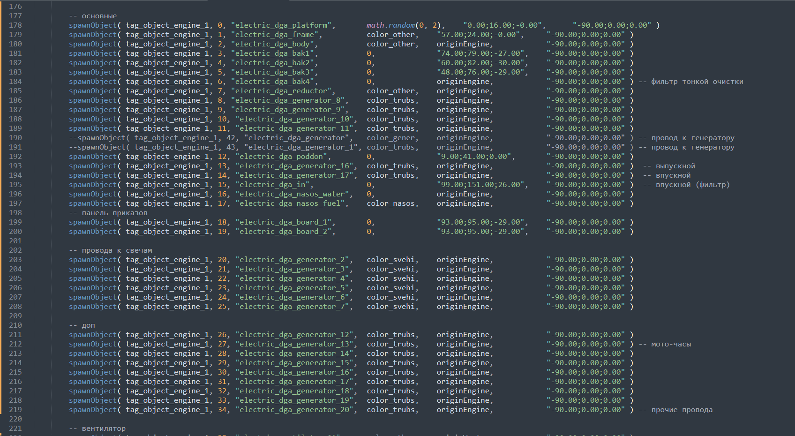
Task: Click the string "electric_dga_bak3"
Action: (272, 72)
